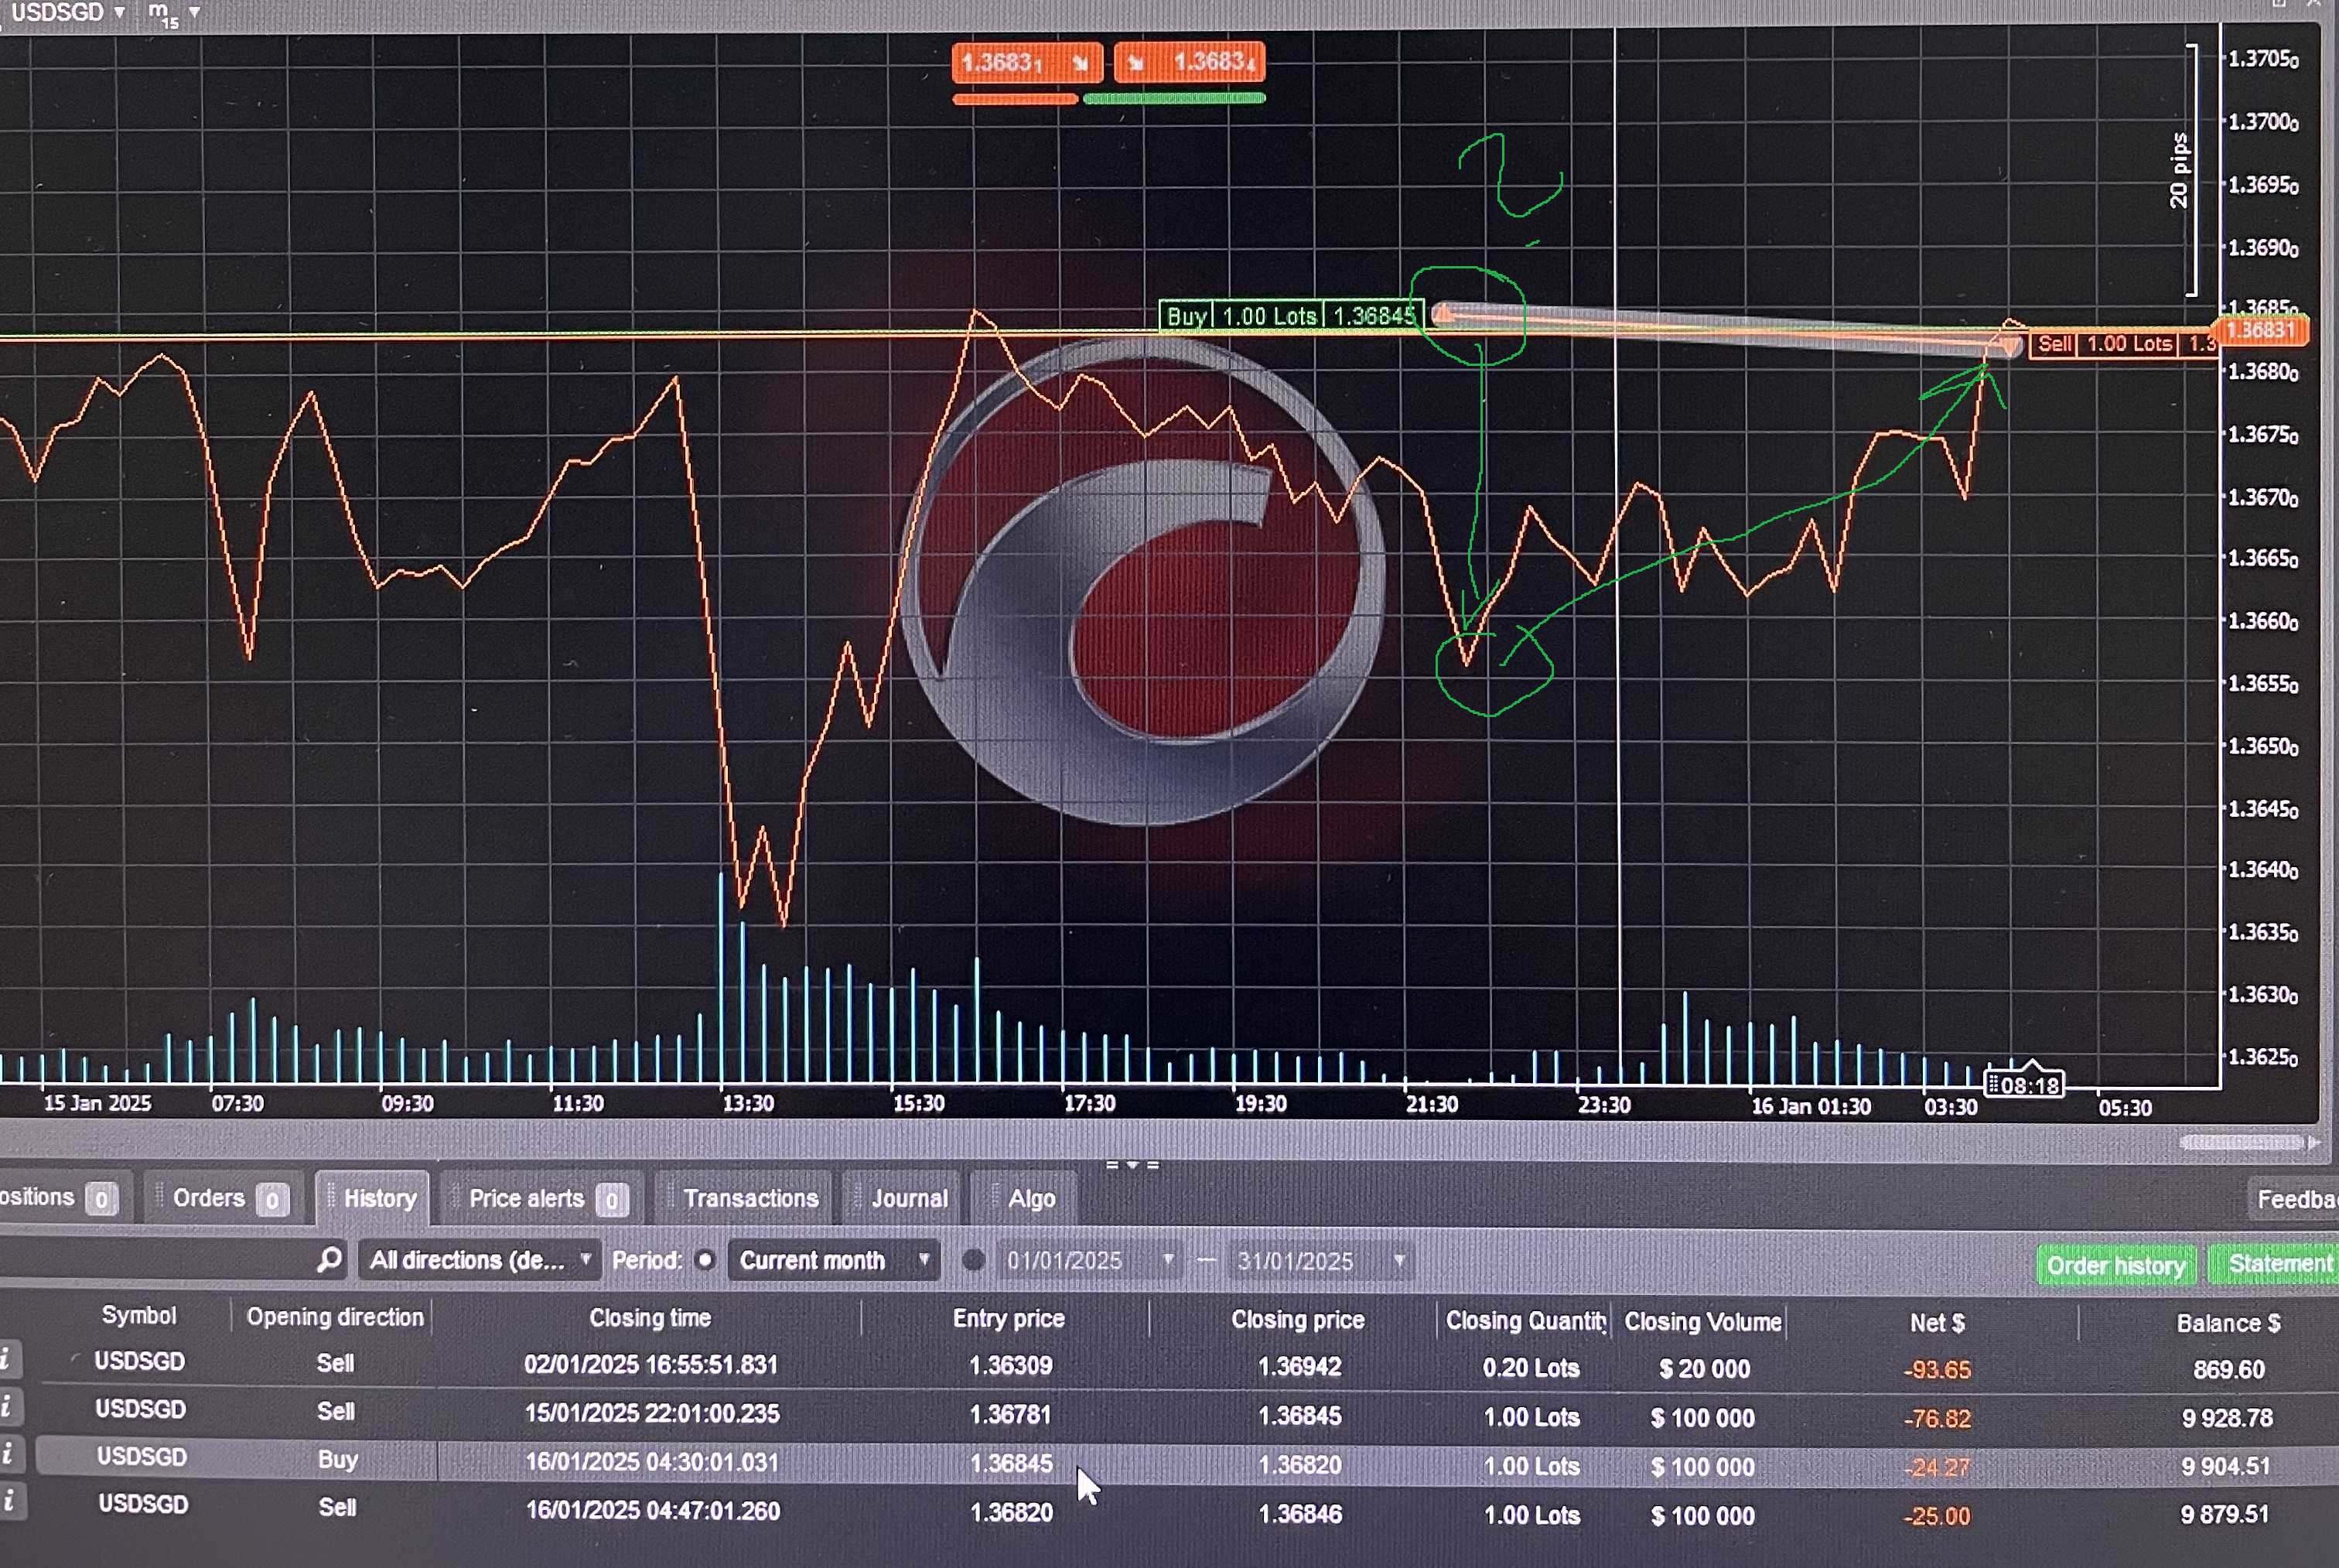Select the custom date range radio button
Screen dimensions: 2339x1568
973,1260
